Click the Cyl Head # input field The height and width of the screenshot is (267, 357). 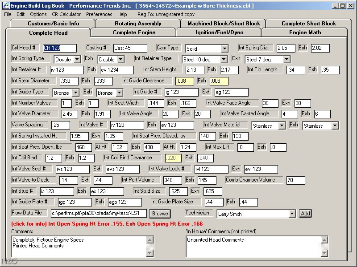(60, 48)
